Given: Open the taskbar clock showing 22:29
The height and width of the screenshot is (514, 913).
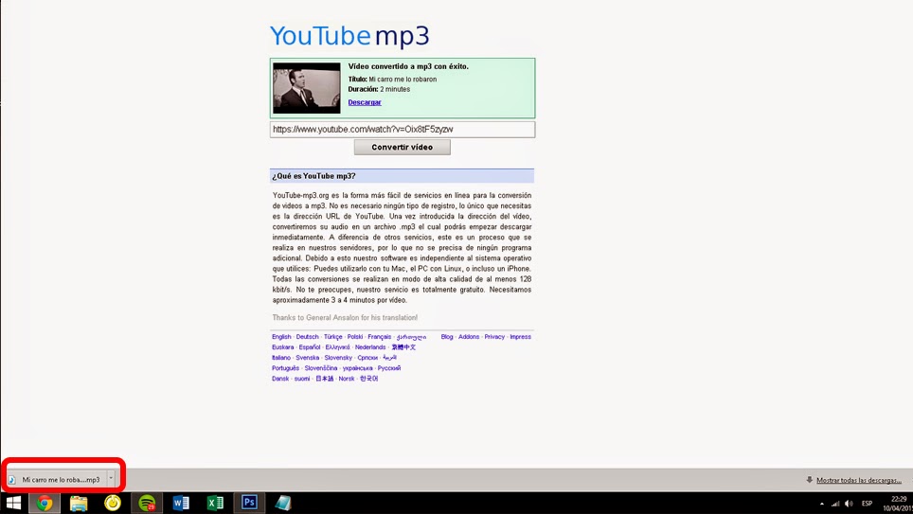Looking at the screenshot, I should [x=899, y=504].
